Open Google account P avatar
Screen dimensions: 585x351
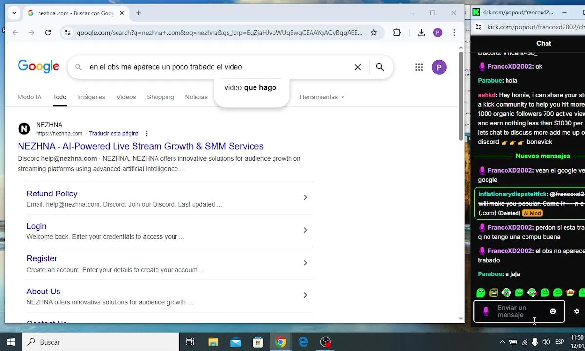click(439, 67)
